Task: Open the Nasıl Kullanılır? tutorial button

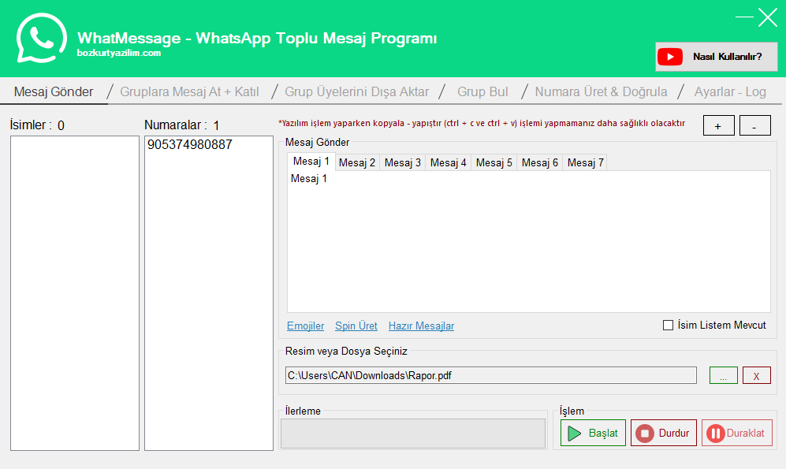Action: tap(717, 57)
